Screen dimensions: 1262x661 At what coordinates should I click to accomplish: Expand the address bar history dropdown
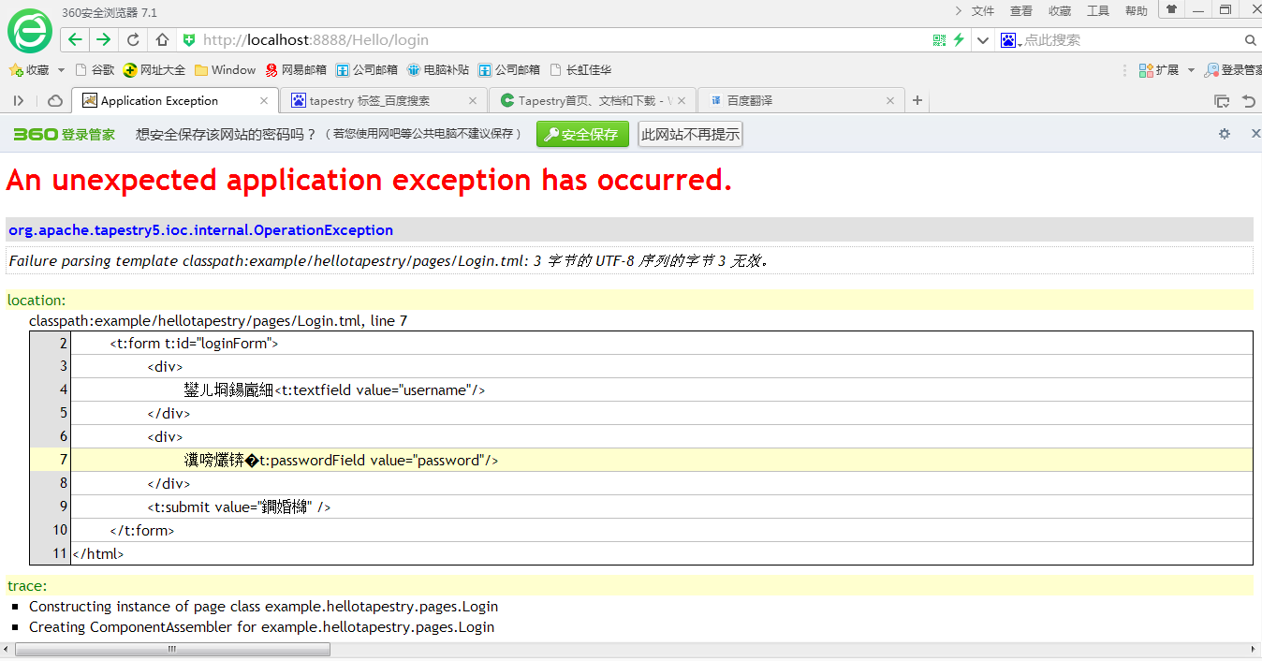982,40
